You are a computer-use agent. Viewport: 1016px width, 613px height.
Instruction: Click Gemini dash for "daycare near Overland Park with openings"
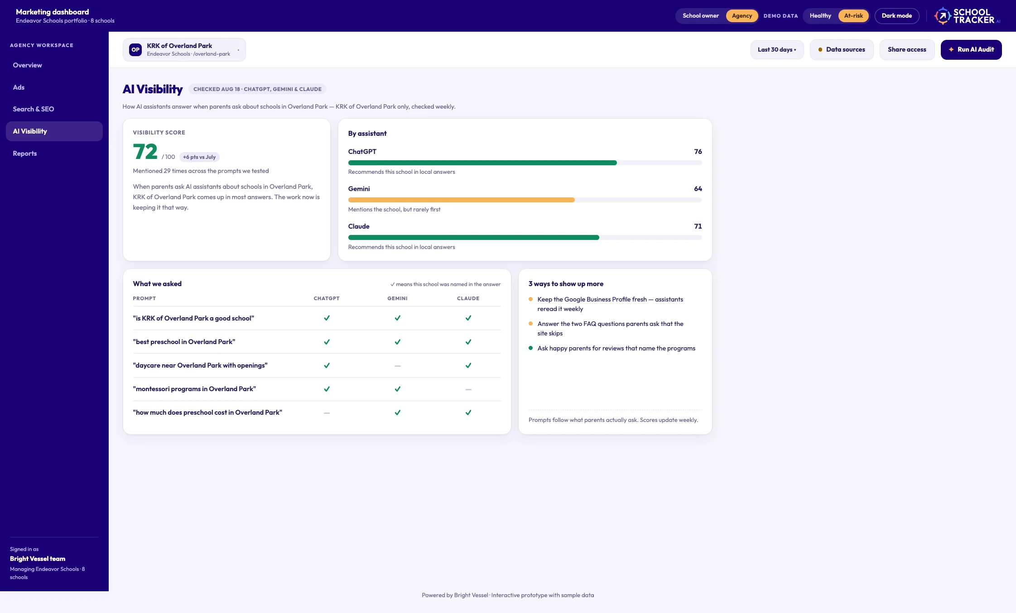pos(397,366)
